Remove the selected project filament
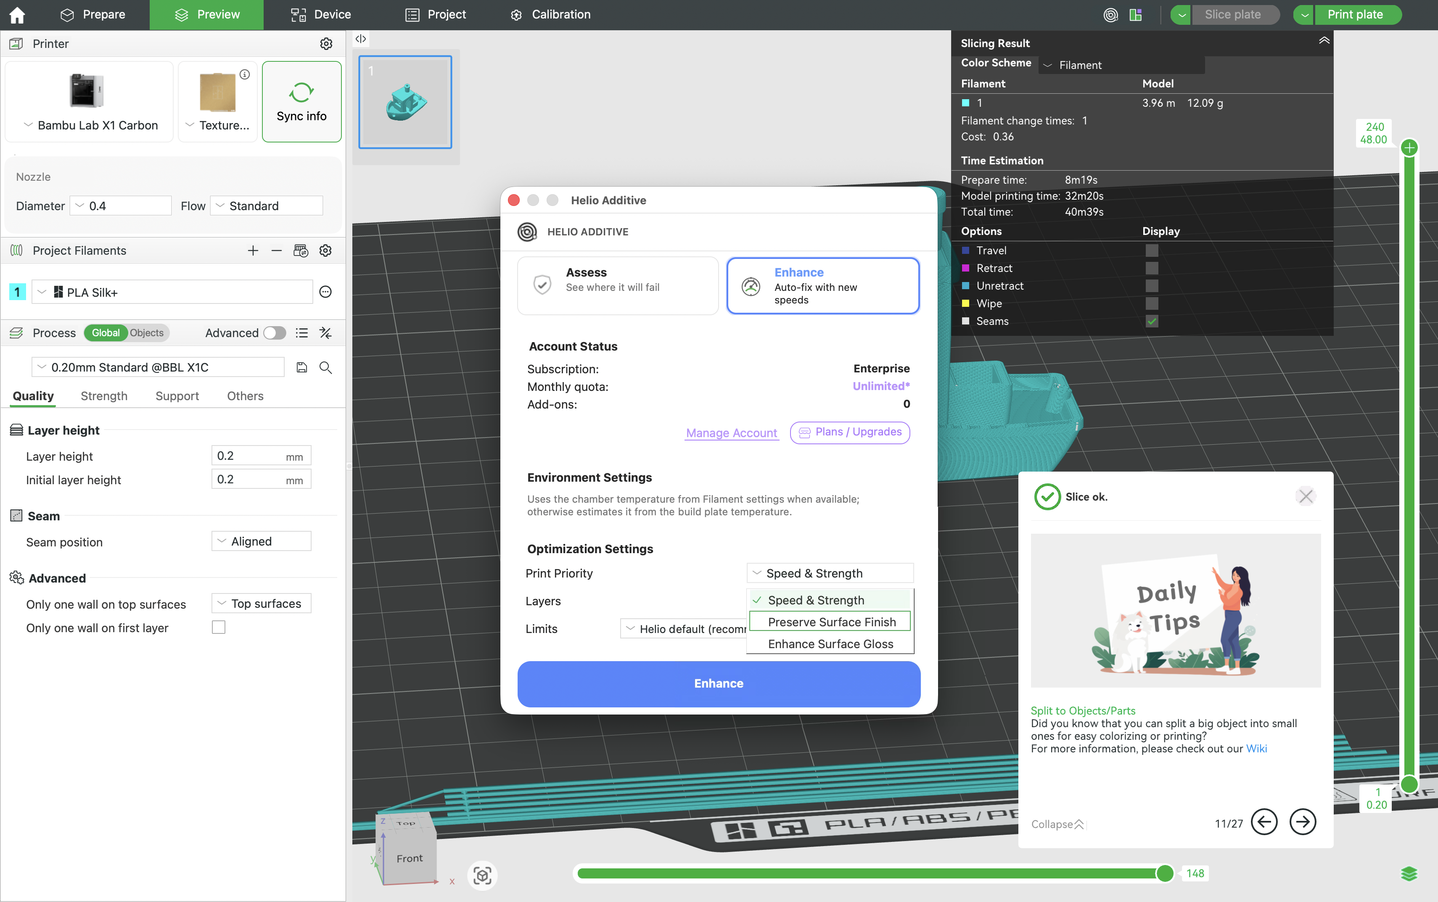The height and width of the screenshot is (902, 1438). pyautogui.click(x=276, y=250)
